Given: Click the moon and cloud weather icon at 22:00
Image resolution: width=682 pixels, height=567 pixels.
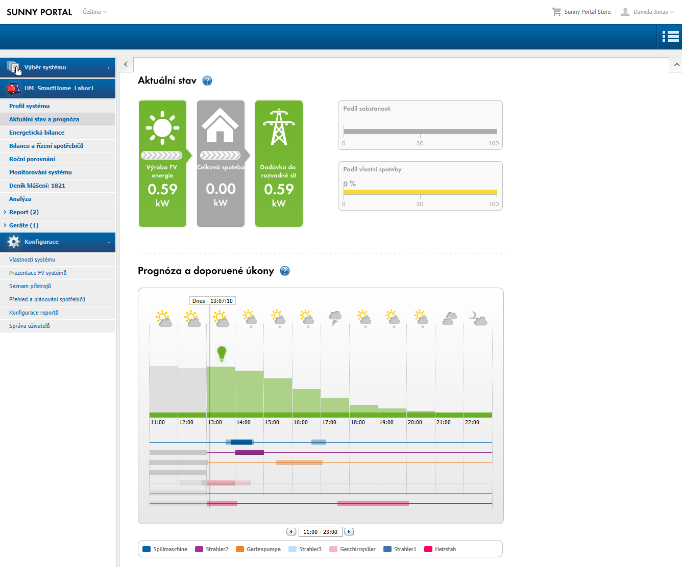Looking at the screenshot, I should (x=478, y=319).
